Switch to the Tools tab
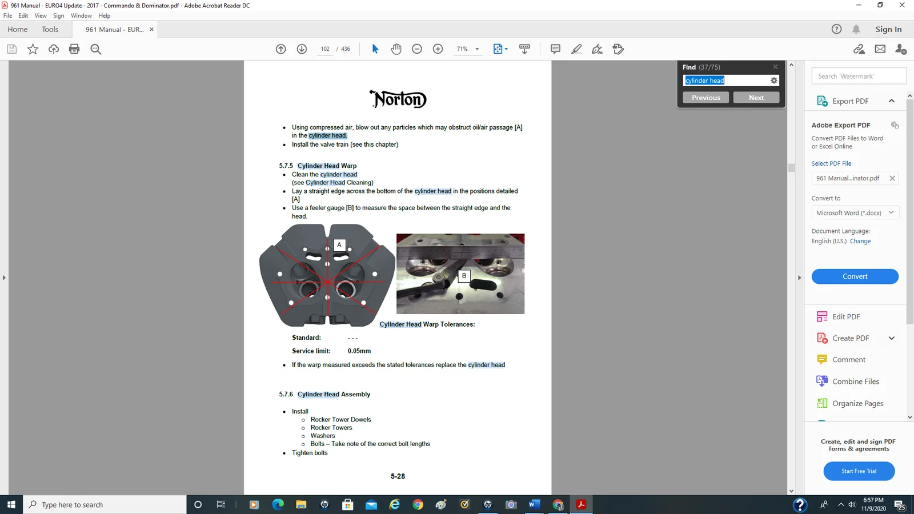This screenshot has width=914, height=514. tap(50, 29)
